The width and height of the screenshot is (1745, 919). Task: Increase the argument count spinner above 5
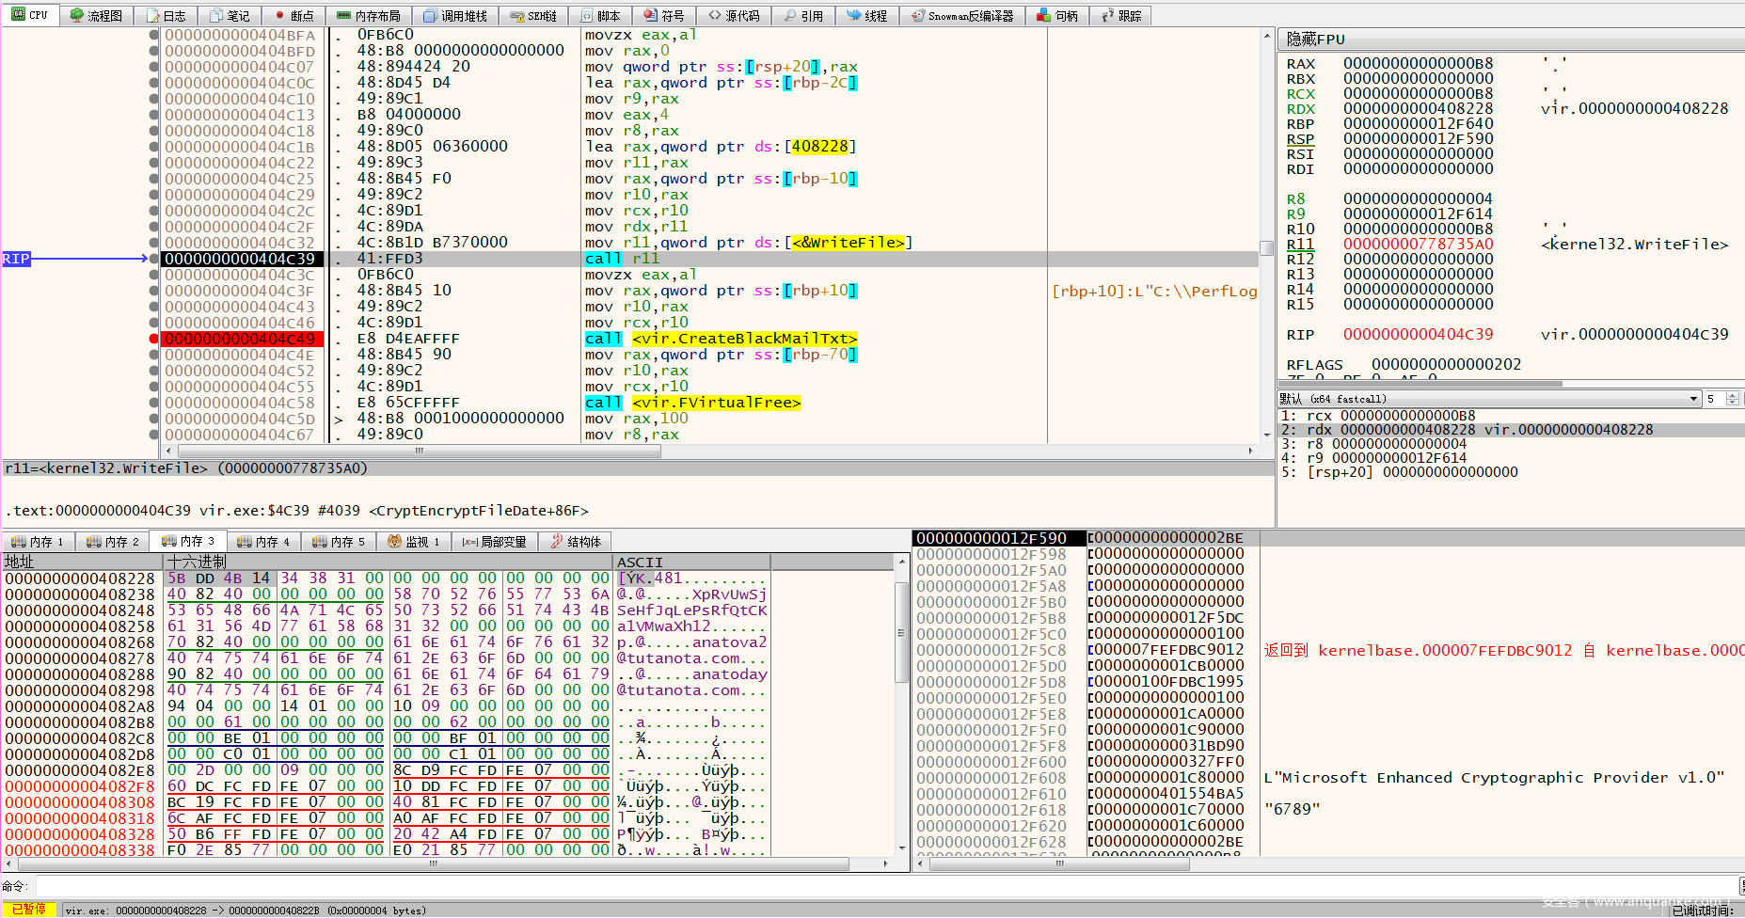point(1733,395)
